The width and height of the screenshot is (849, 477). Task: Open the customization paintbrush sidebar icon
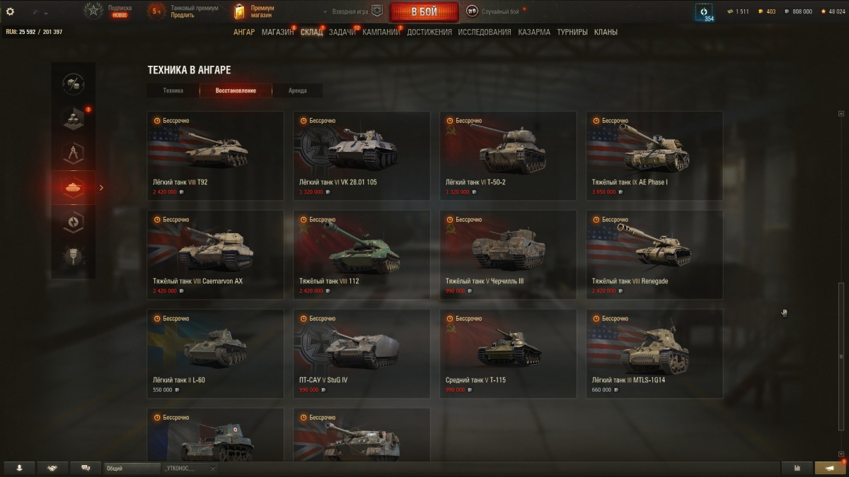pyautogui.click(x=74, y=255)
